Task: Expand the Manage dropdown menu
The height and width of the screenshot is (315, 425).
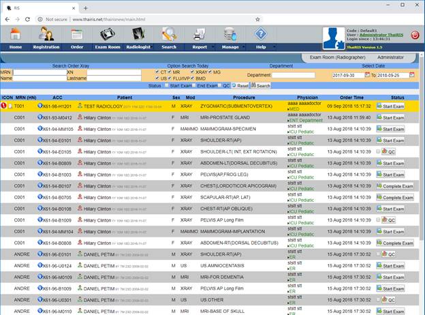Action: (231, 47)
